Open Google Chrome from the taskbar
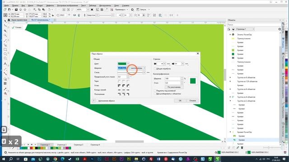Screen dimensions: 289x162 coord(55,159)
